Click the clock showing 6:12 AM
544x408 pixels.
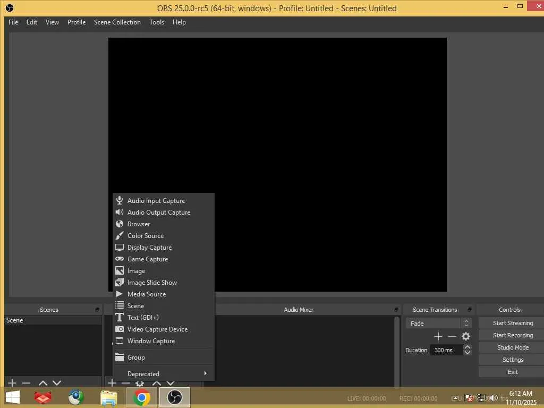click(x=521, y=394)
